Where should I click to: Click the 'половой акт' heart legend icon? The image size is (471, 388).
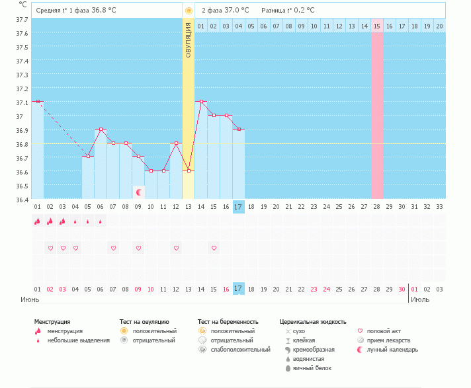[361, 330]
